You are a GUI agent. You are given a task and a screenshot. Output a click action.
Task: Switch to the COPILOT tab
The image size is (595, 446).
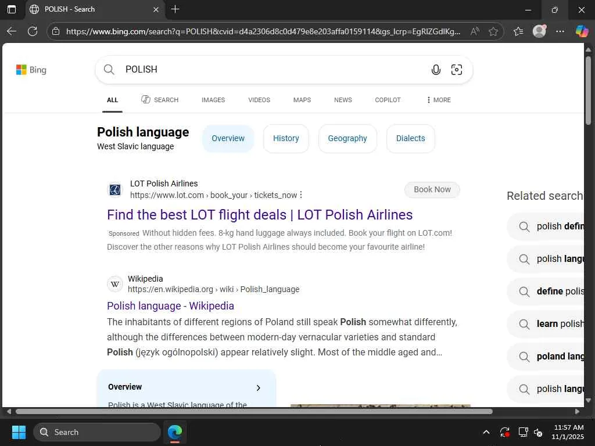pos(388,100)
